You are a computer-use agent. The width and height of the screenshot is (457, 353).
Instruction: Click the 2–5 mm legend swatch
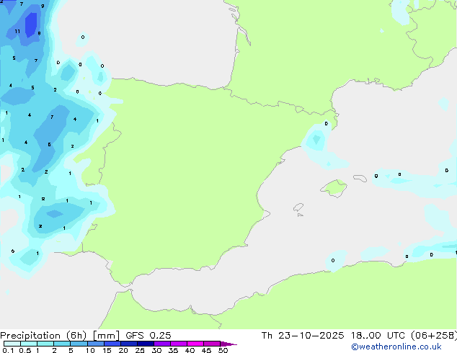point(62,344)
